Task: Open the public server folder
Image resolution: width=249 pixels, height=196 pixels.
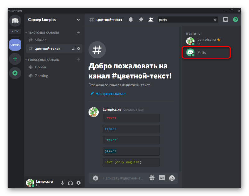Action: (15, 31)
